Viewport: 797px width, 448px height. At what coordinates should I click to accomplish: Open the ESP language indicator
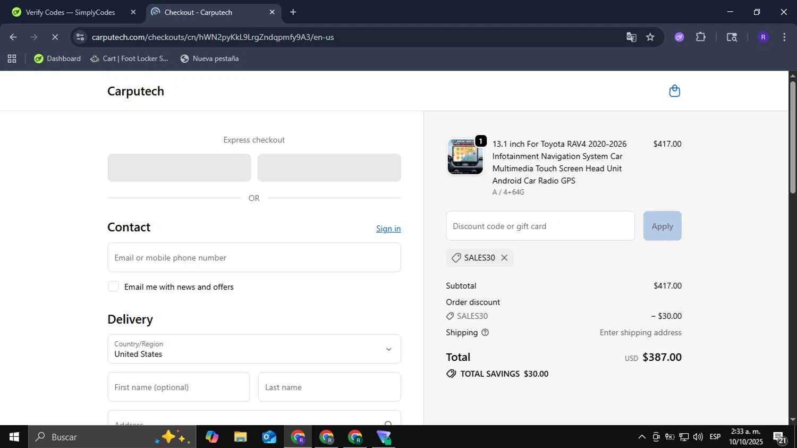pos(715,437)
